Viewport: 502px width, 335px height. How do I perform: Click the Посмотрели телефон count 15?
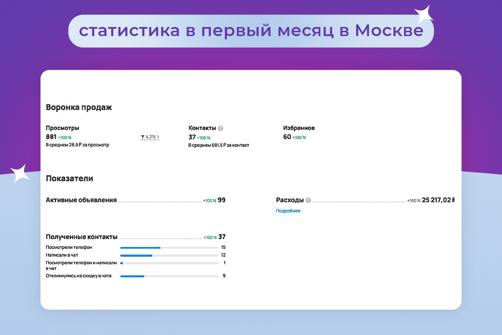[223, 248]
